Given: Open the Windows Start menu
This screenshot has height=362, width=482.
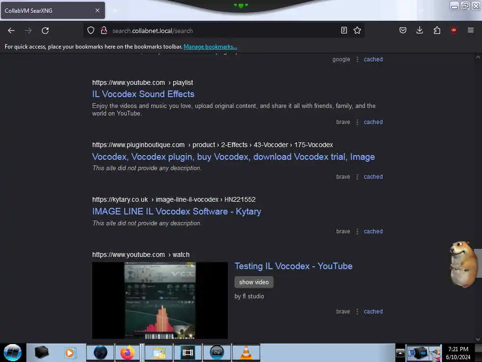Looking at the screenshot, I should click(13, 353).
